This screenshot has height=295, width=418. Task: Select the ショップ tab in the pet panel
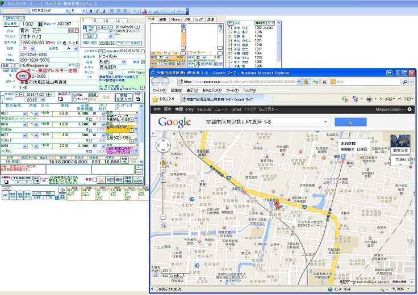(199, 19)
